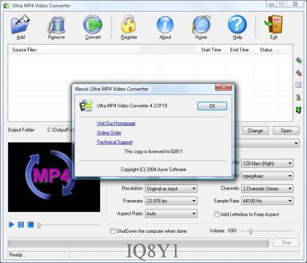Click the Exit door icon
307x263 pixels.
[x=273, y=24]
